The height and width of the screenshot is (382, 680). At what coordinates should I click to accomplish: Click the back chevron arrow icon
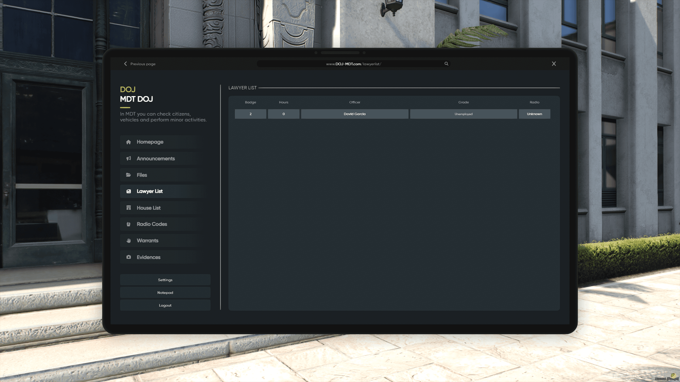pos(126,64)
